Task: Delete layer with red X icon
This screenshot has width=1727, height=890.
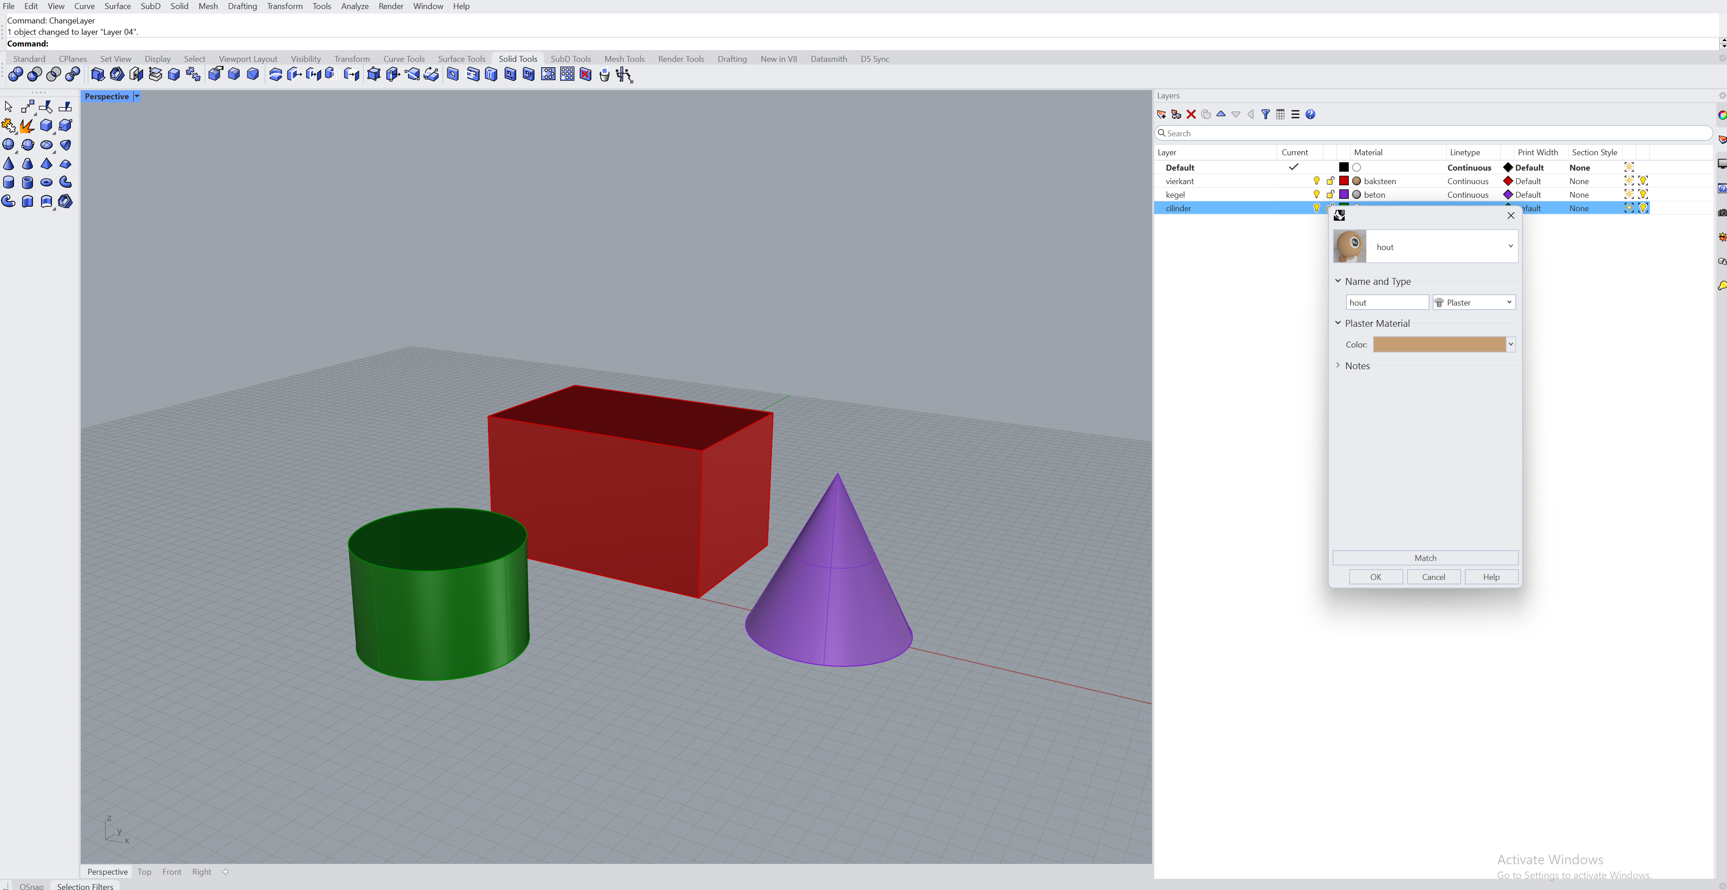Action: [1191, 115]
